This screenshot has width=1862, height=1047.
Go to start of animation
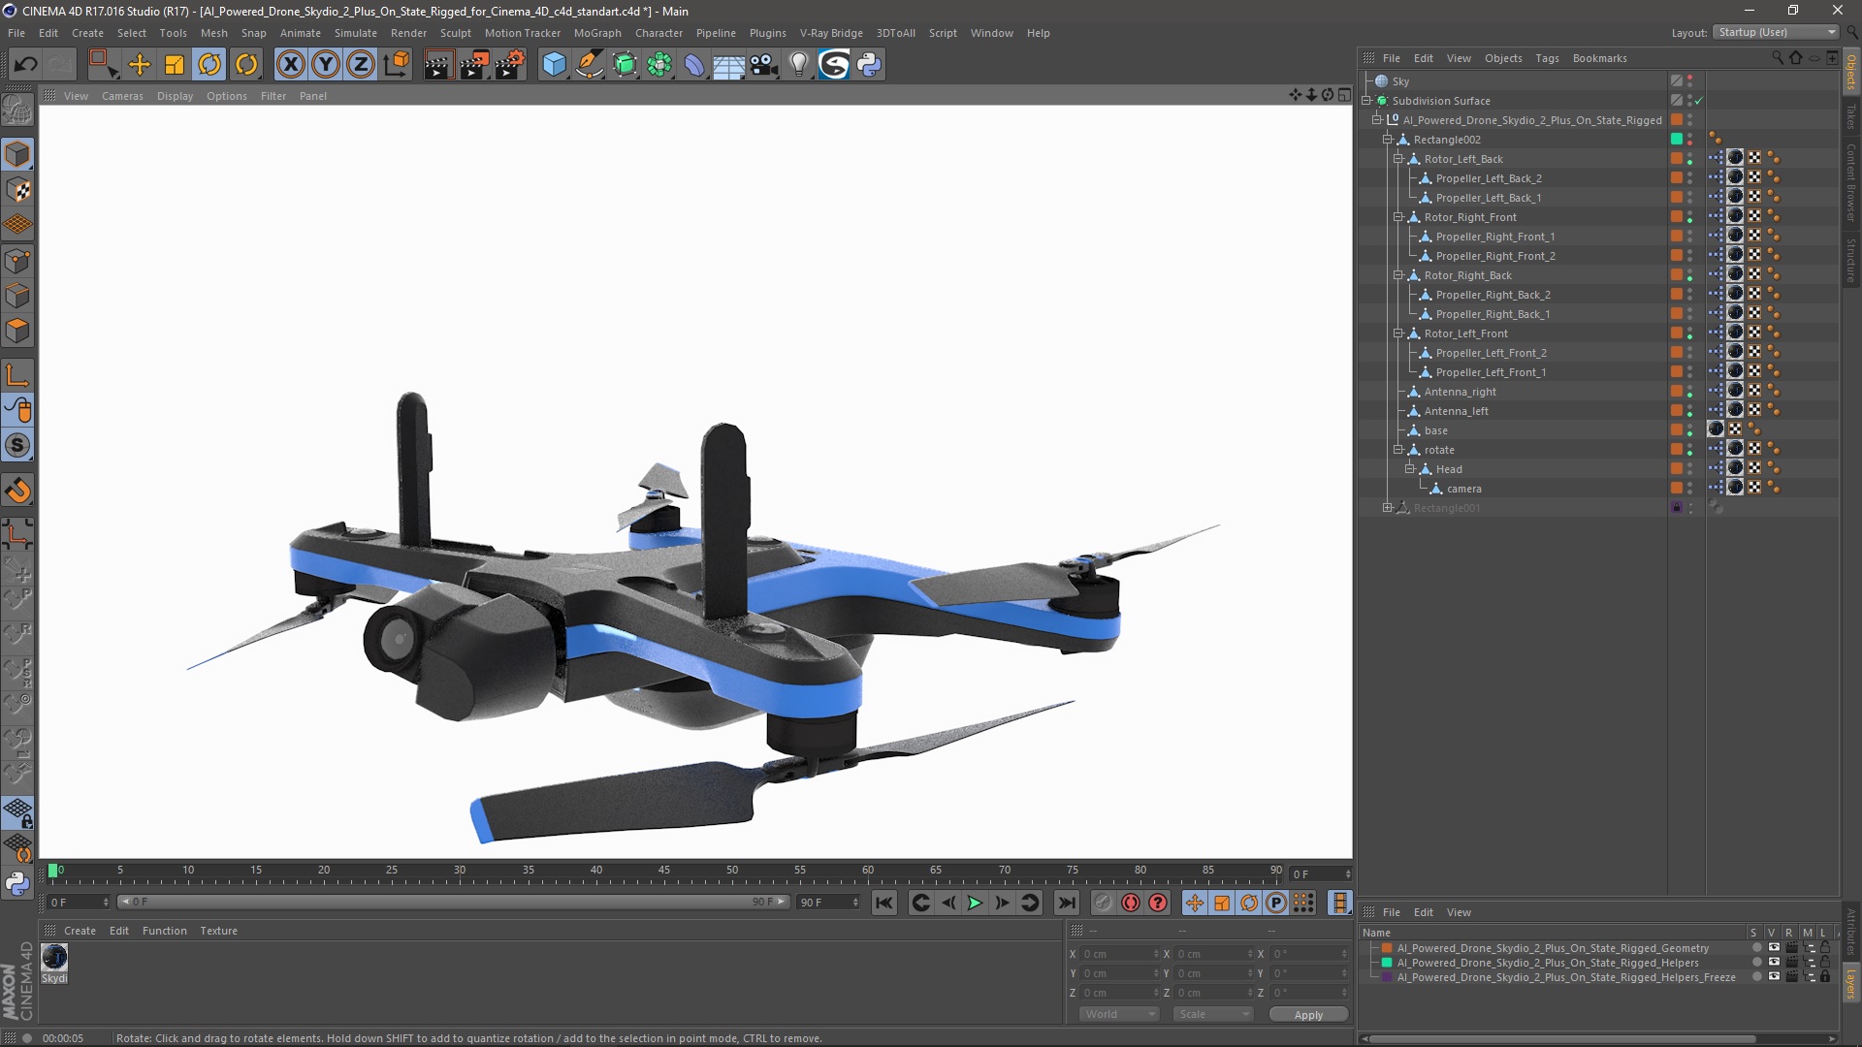pos(883,904)
